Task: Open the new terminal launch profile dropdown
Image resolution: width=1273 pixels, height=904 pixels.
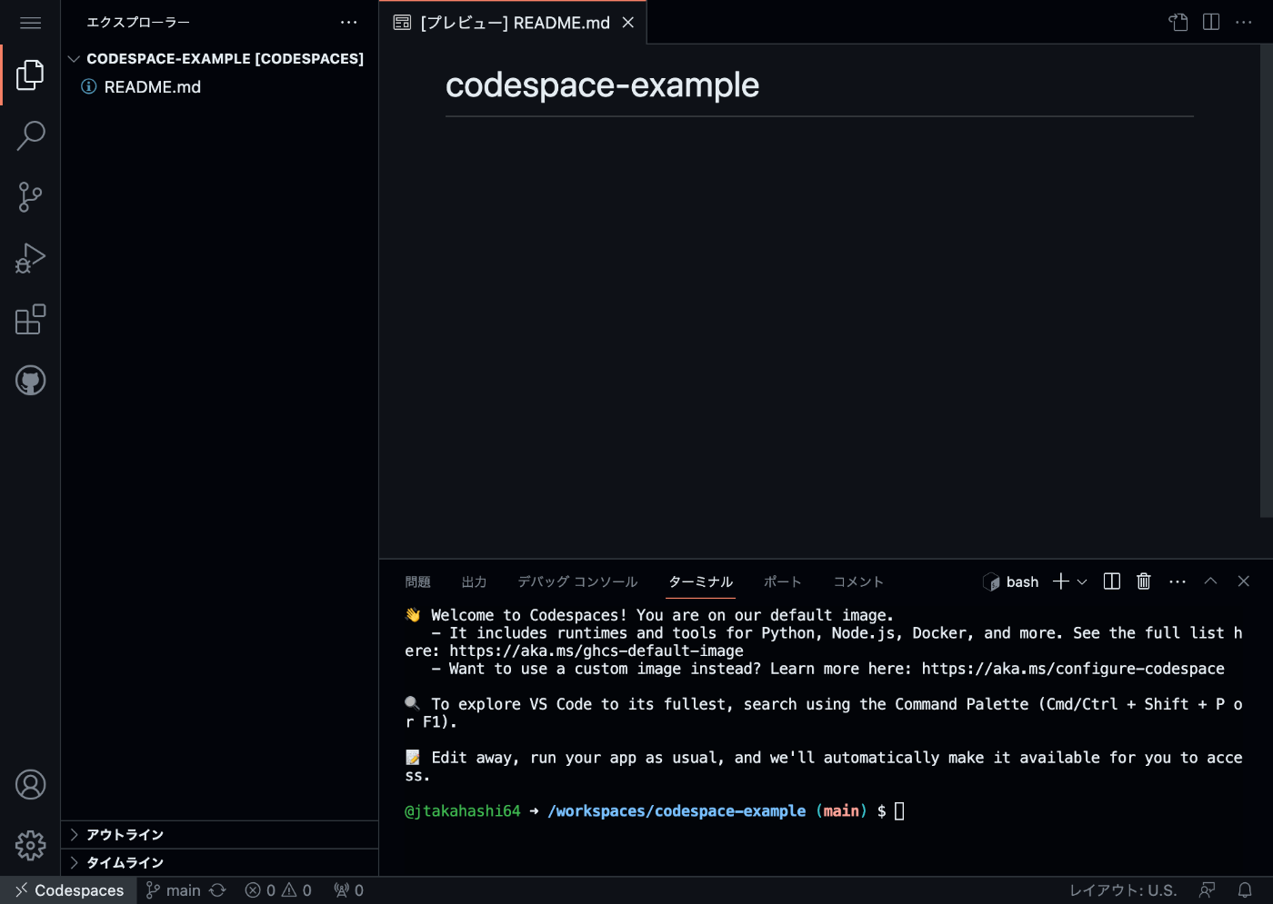Action: click(1082, 582)
